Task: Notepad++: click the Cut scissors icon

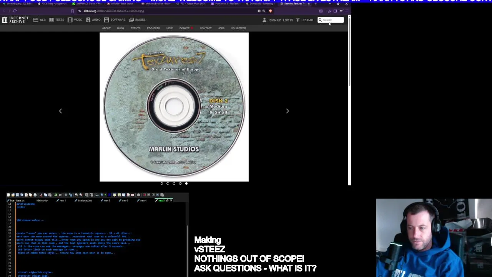Action: coord(41,195)
